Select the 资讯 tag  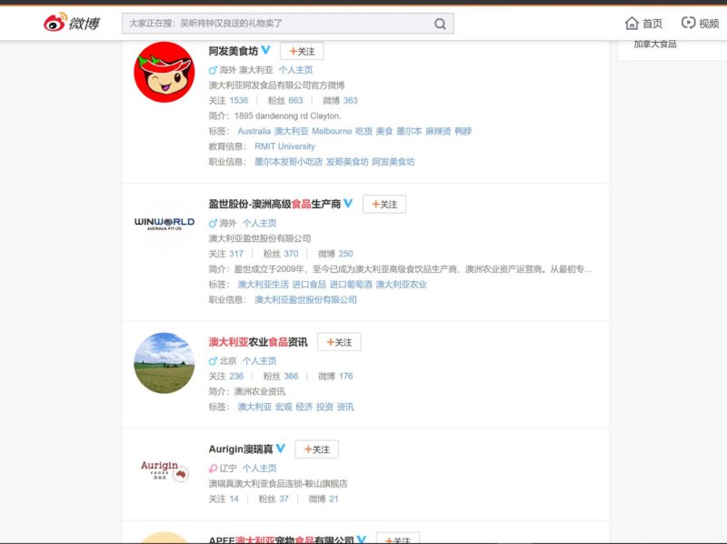pos(345,407)
